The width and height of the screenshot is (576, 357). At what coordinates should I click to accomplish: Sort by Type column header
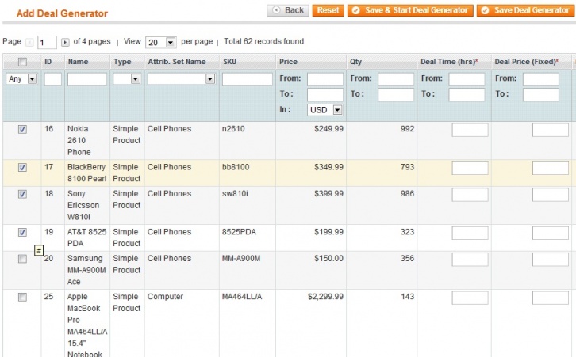(x=122, y=62)
